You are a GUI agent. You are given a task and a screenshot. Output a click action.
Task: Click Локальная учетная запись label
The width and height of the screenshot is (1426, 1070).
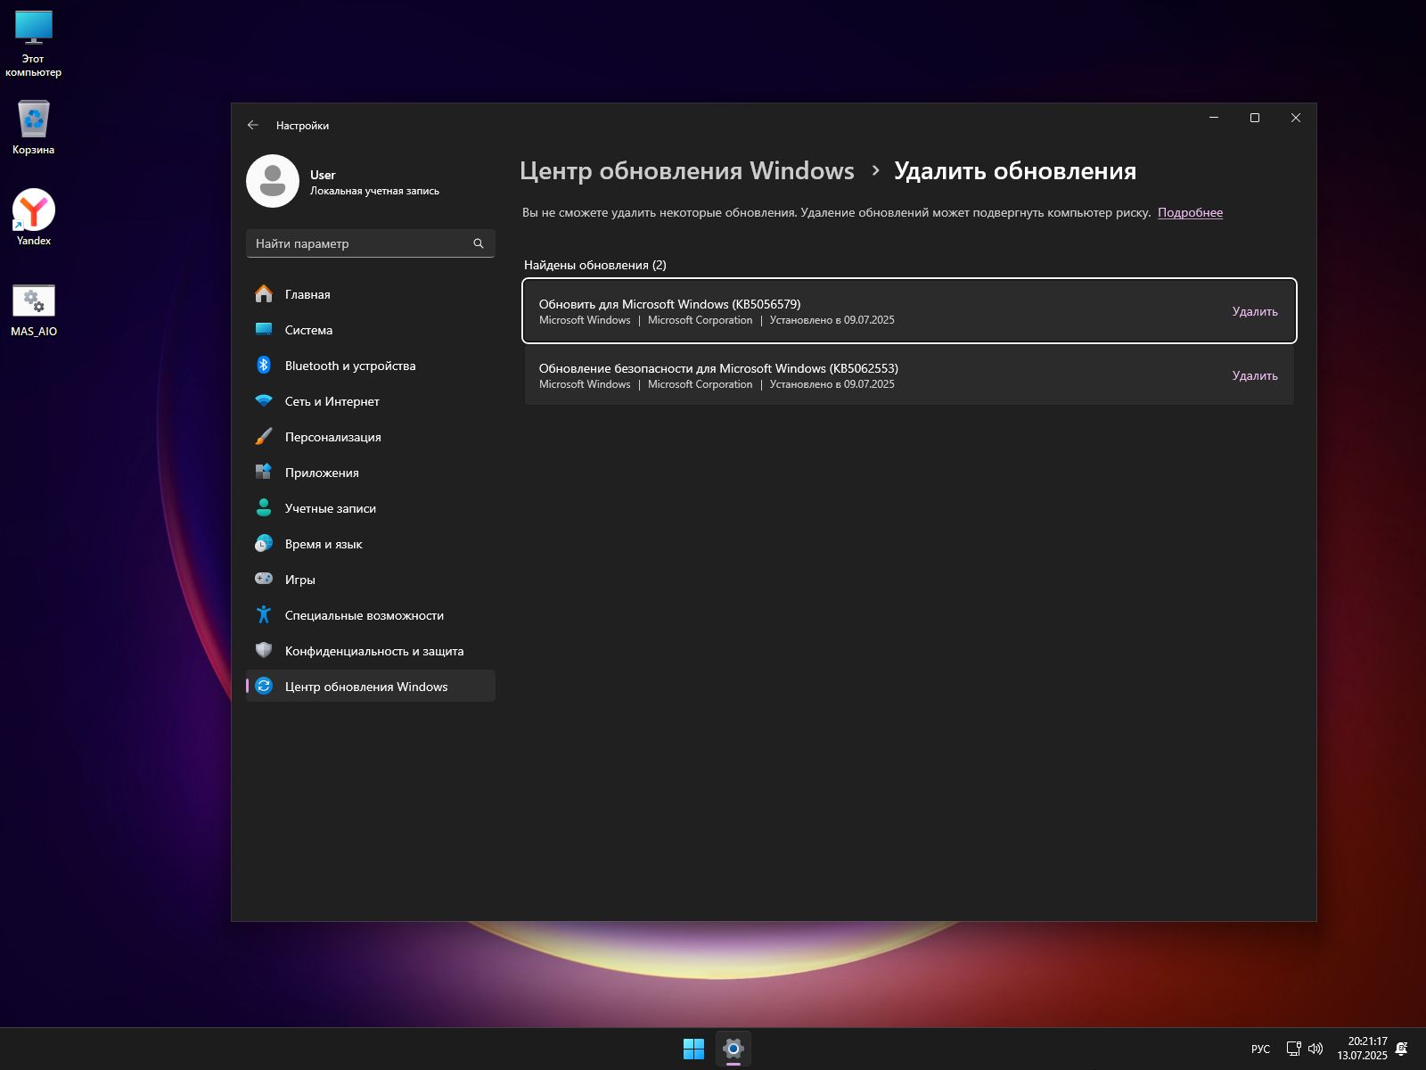click(374, 191)
